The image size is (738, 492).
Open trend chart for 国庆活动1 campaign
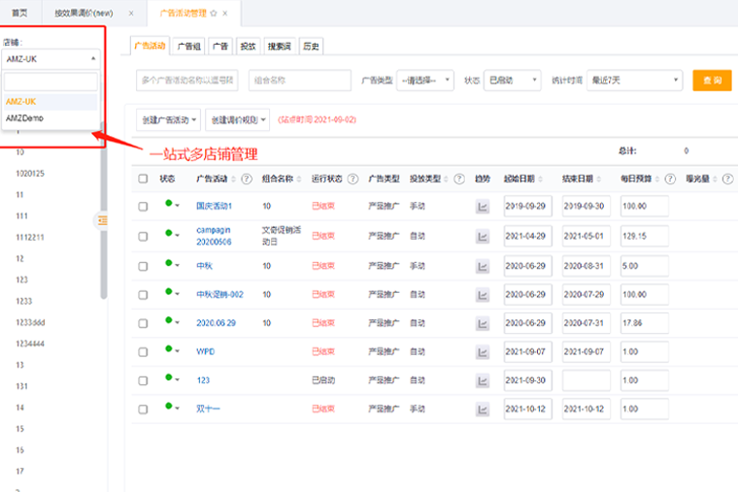click(483, 207)
